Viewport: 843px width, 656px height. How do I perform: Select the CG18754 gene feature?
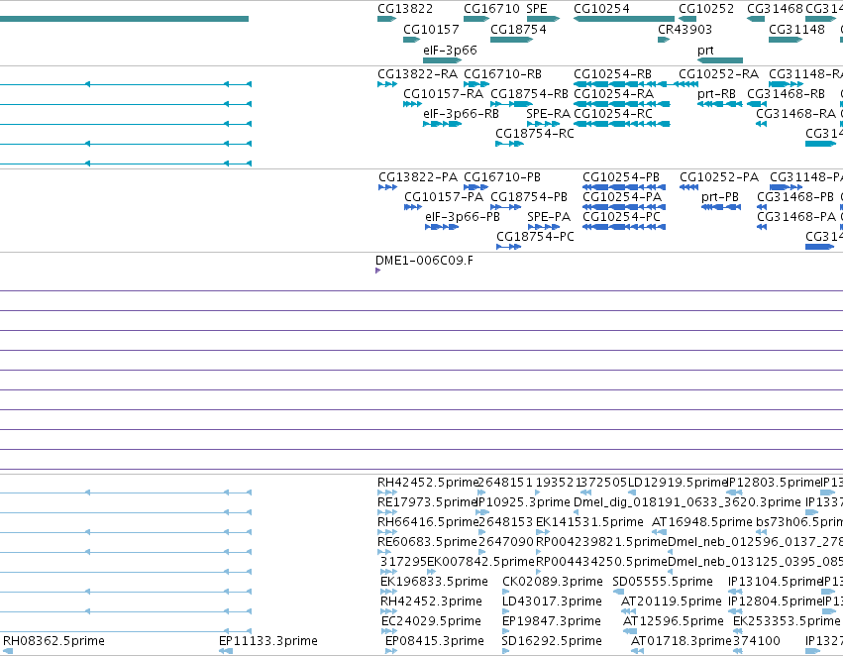[511, 40]
